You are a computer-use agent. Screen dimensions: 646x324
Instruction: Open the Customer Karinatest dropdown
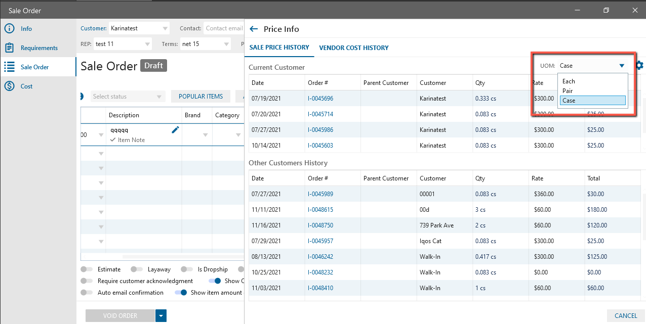pyautogui.click(x=165, y=28)
